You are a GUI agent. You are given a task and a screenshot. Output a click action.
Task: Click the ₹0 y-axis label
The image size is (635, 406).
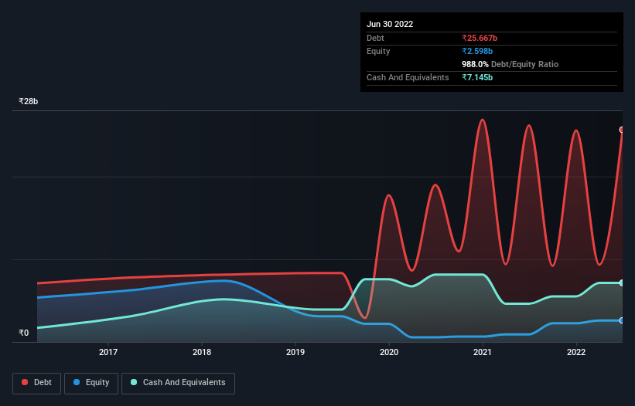(24, 333)
